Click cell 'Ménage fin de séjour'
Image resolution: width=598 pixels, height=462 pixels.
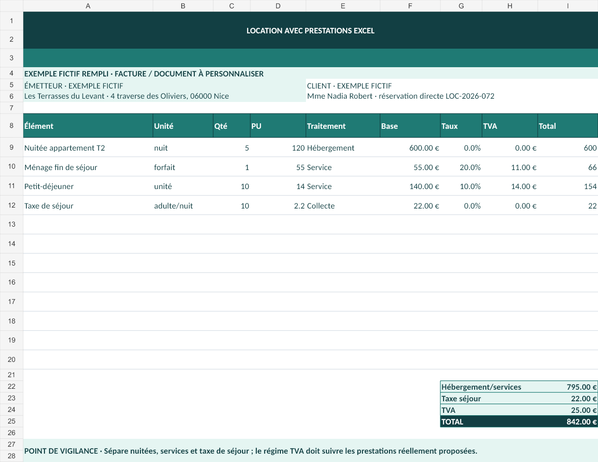pyautogui.click(x=88, y=167)
